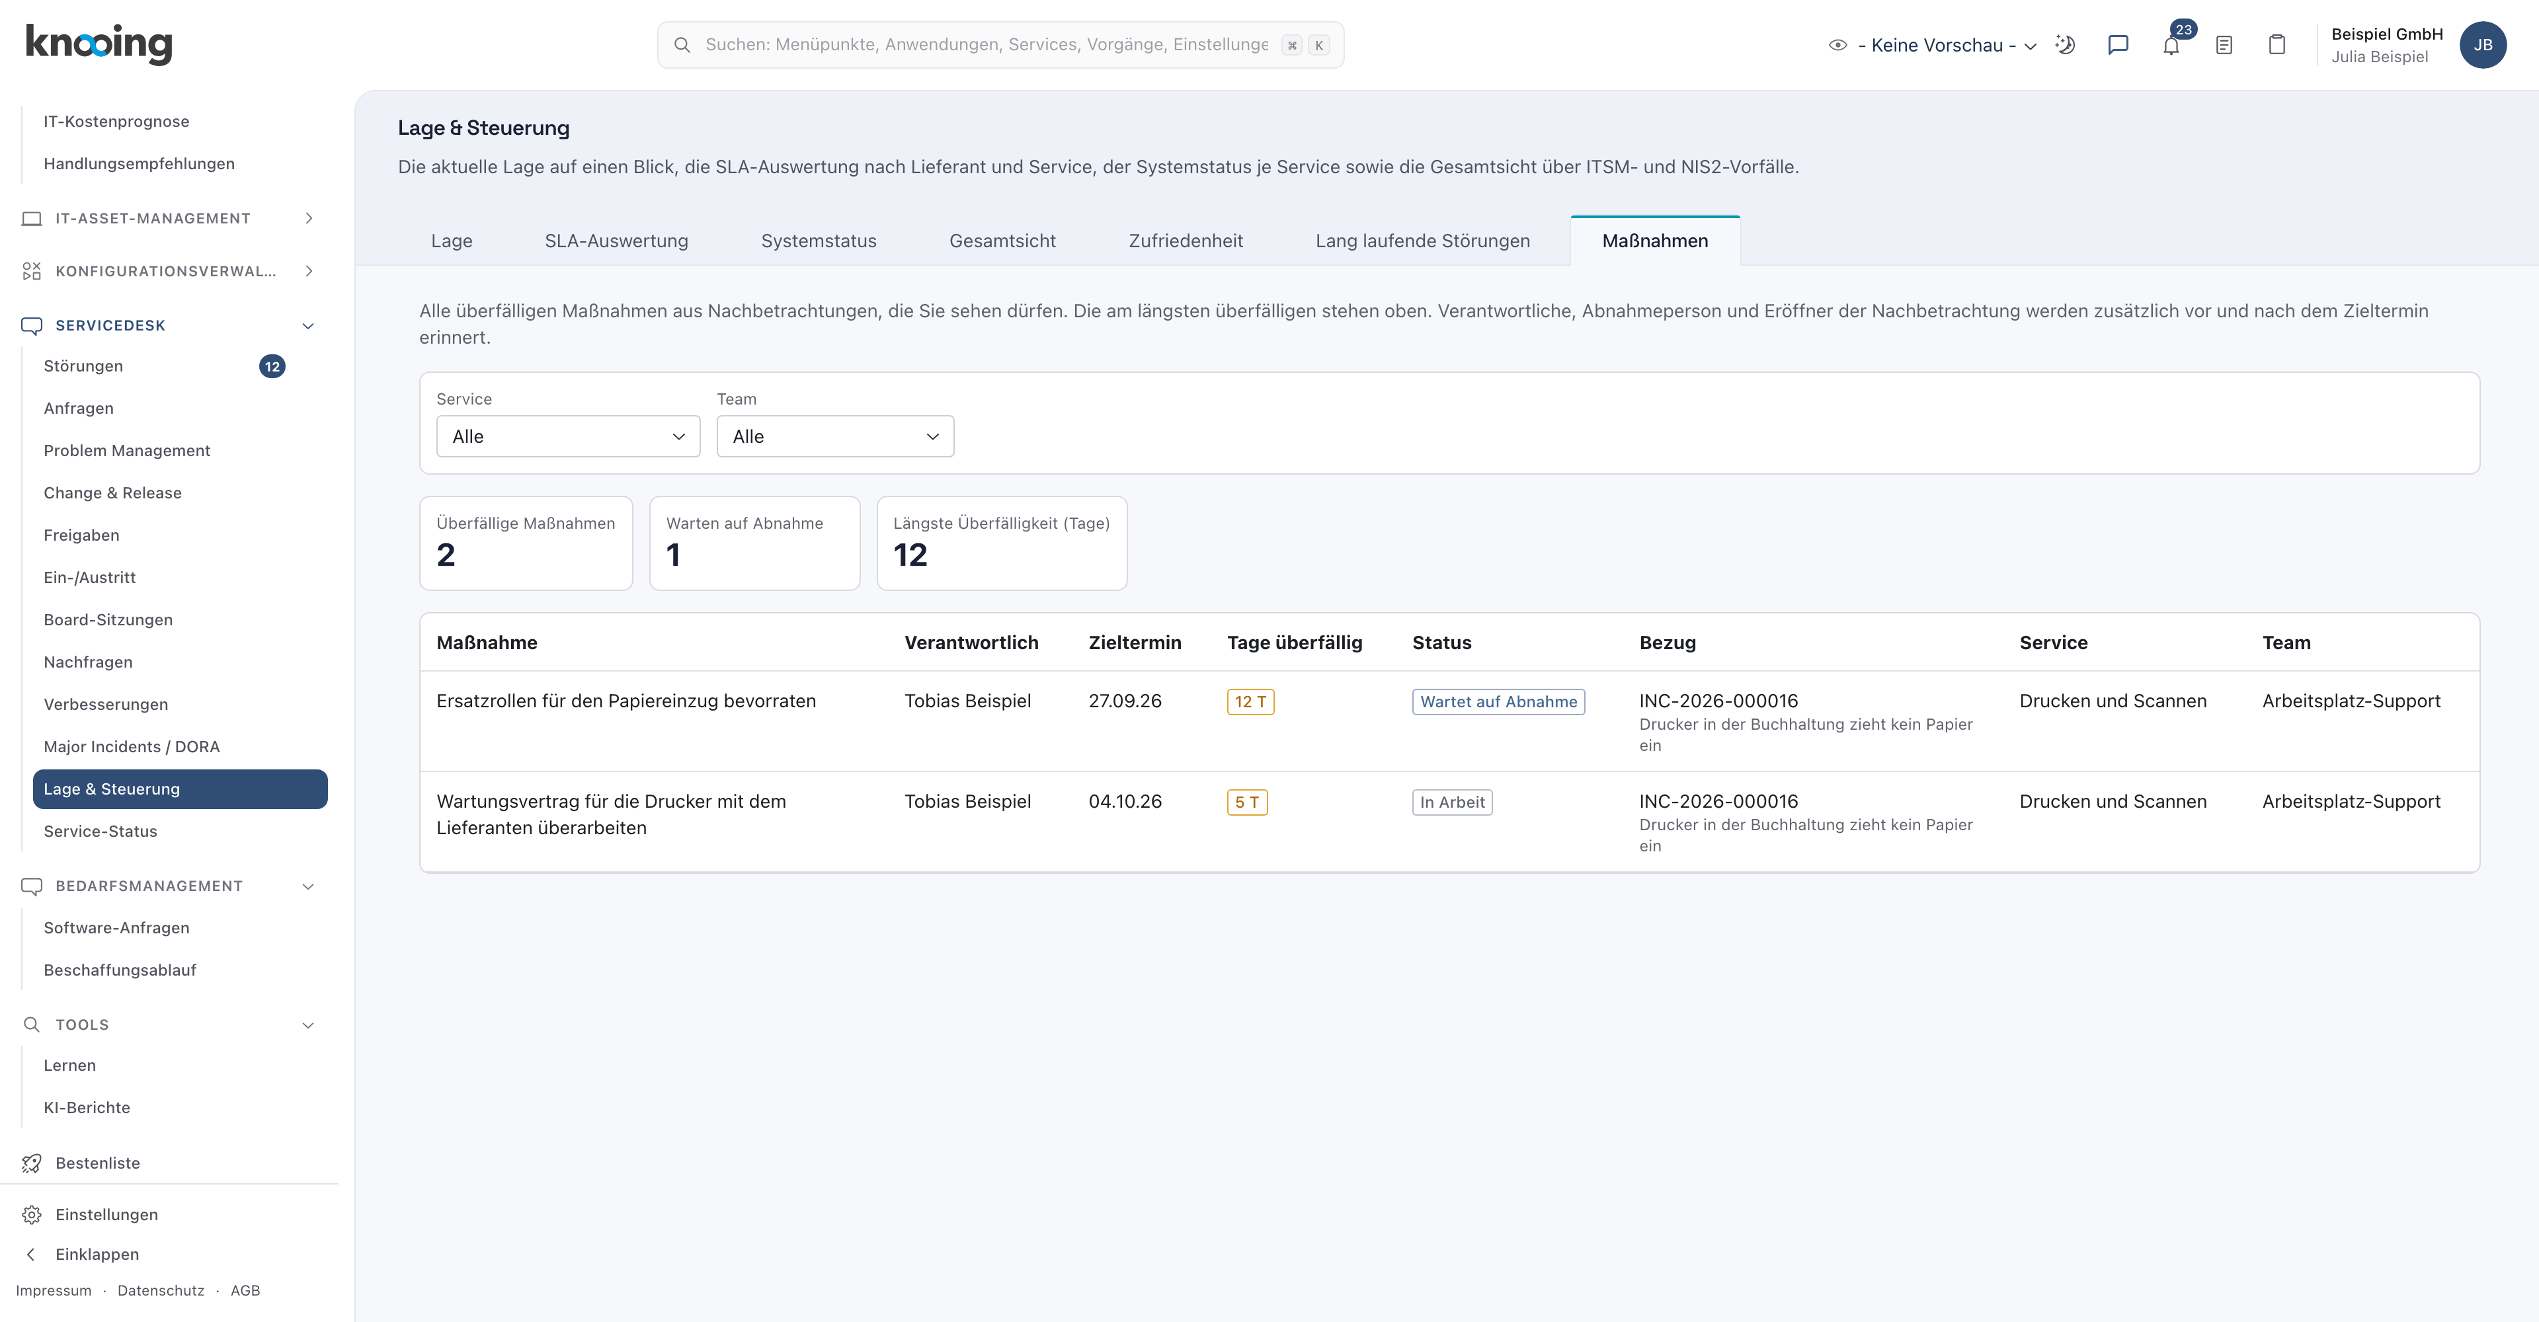Click the document notes icon in header
This screenshot has height=1322, width=2539.
(2224, 46)
